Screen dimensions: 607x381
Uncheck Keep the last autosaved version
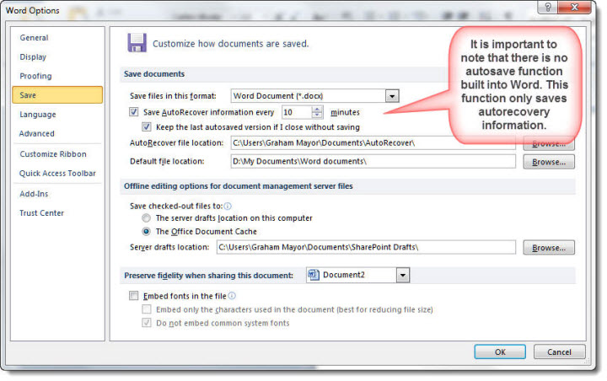(x=147, y=126)
